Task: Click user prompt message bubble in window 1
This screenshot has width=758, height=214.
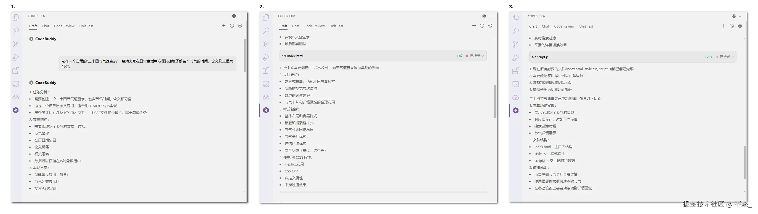Action: (147, 63)
